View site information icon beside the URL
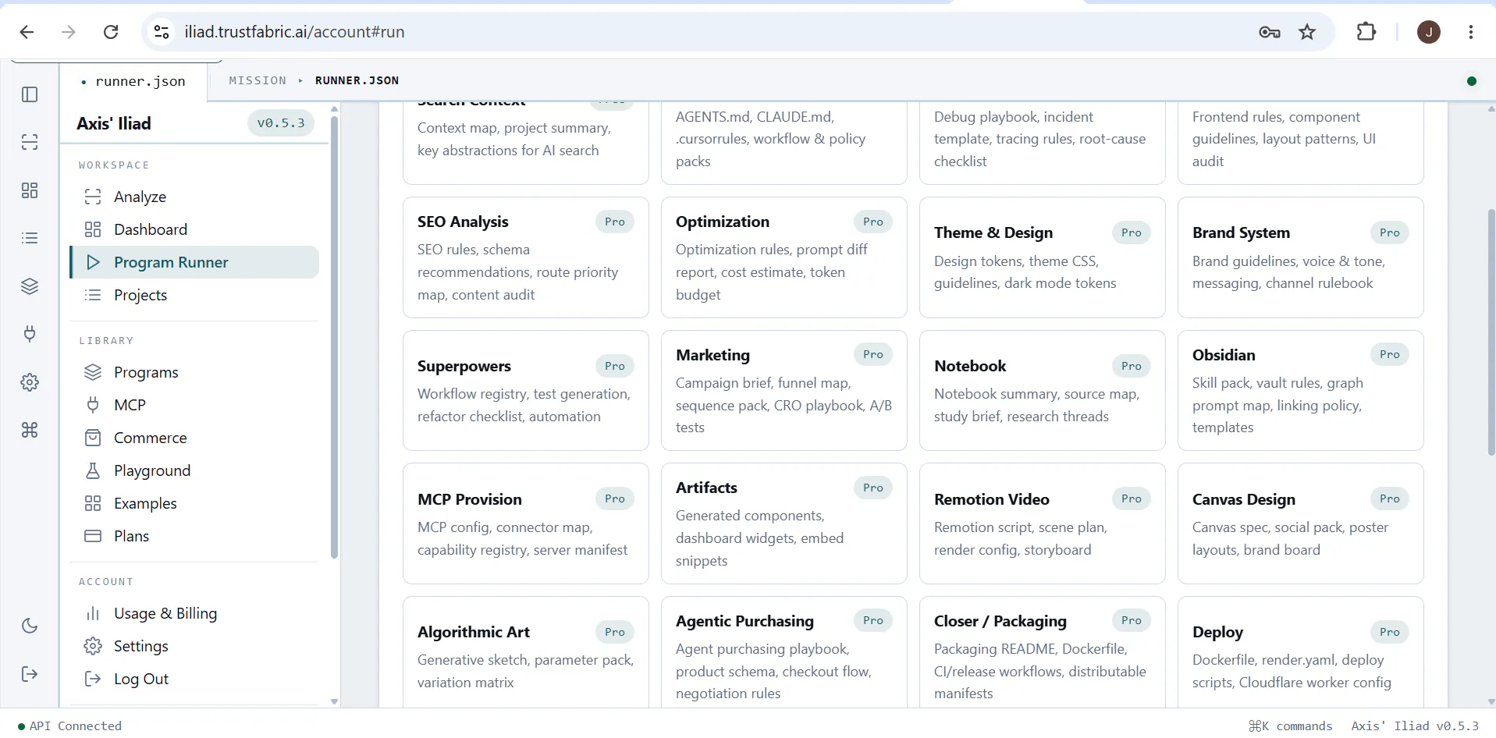The height and width of the screenshot is (738, 1496). click(162, 32)
